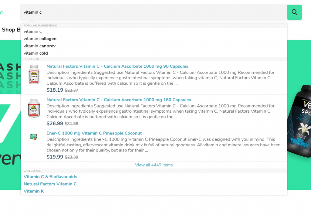The width and height of the screenshot is (311, 218).
Task: Click the struck-through $23.39 price
Action: (71, 157)
